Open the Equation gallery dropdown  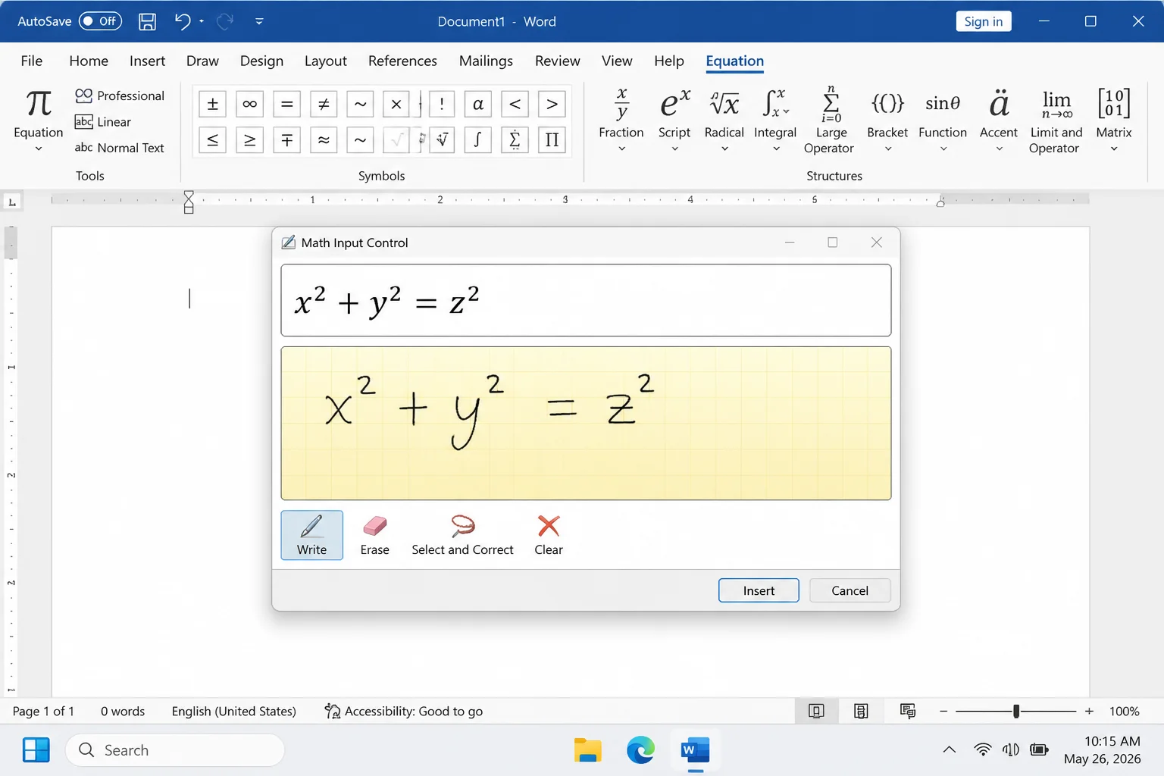point(38,121)
